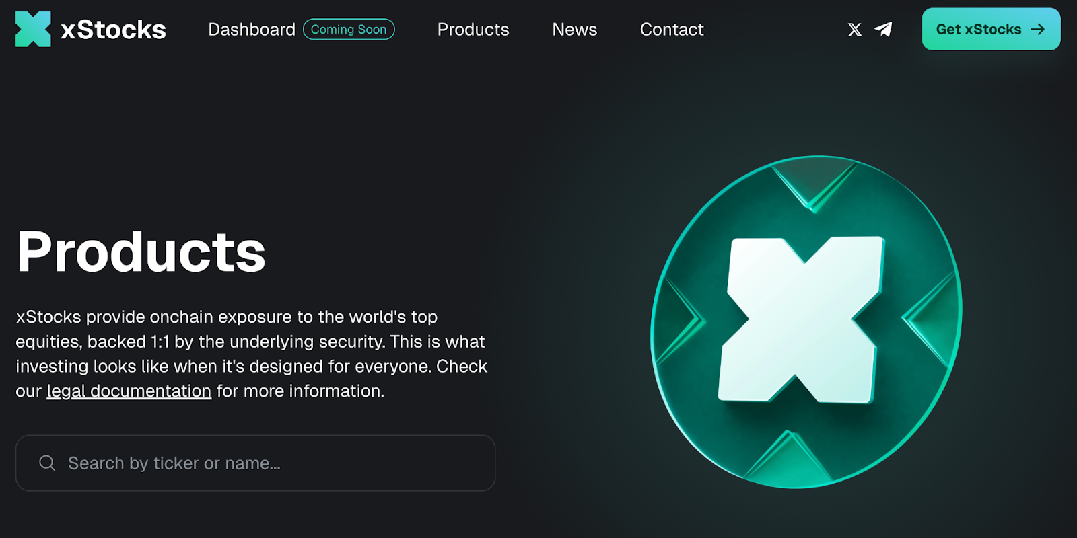Open the Dashboard nav item
This screenshot has width=1077, height=538.
tap(251, 30)
